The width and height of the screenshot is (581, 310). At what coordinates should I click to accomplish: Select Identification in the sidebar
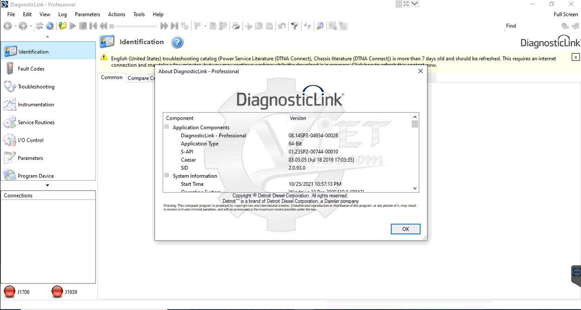pyautogui.click(x=48, y=51)
